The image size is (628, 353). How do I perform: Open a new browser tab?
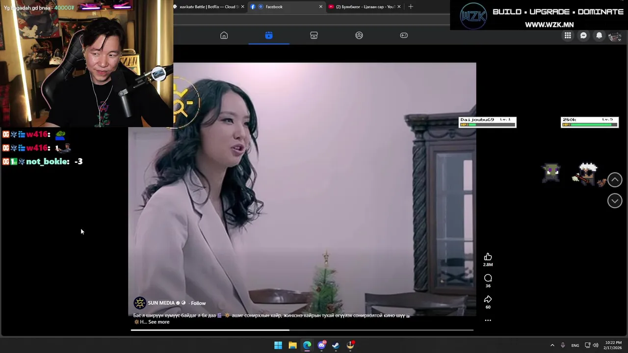(x=411, y=7)
